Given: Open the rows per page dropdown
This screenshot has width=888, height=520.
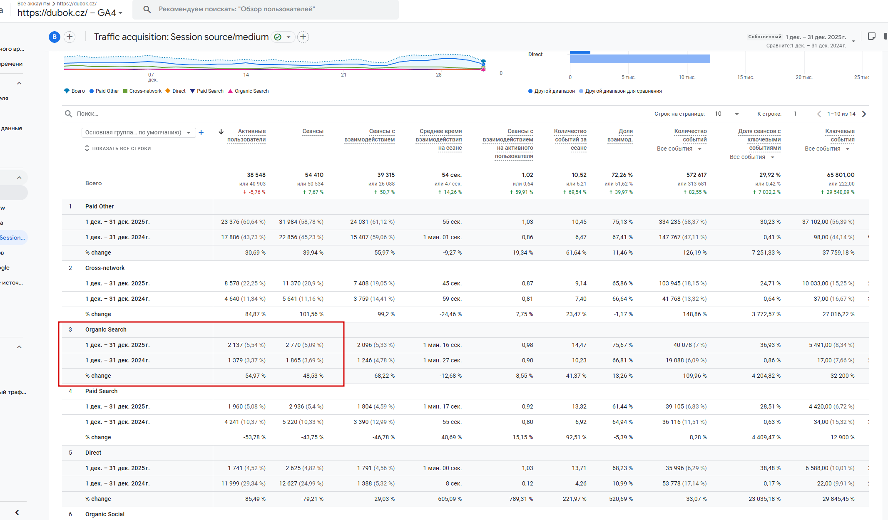Looking at the screenshot, I should tap(726, 114).
